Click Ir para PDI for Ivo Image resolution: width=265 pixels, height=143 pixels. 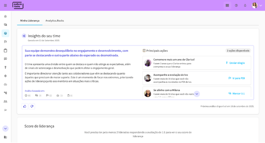237,78
